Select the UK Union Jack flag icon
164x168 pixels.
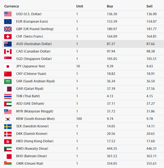pos(8,29)
